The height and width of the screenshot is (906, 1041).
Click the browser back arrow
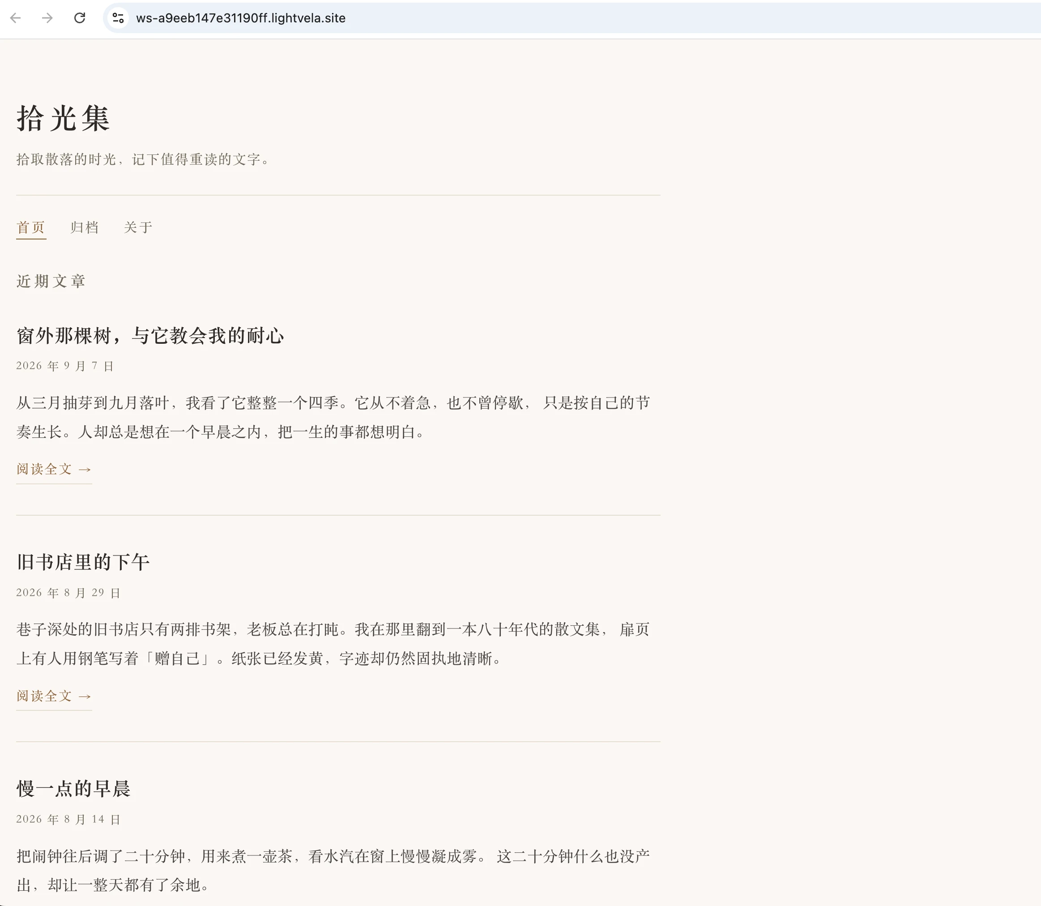click(16, 18)
